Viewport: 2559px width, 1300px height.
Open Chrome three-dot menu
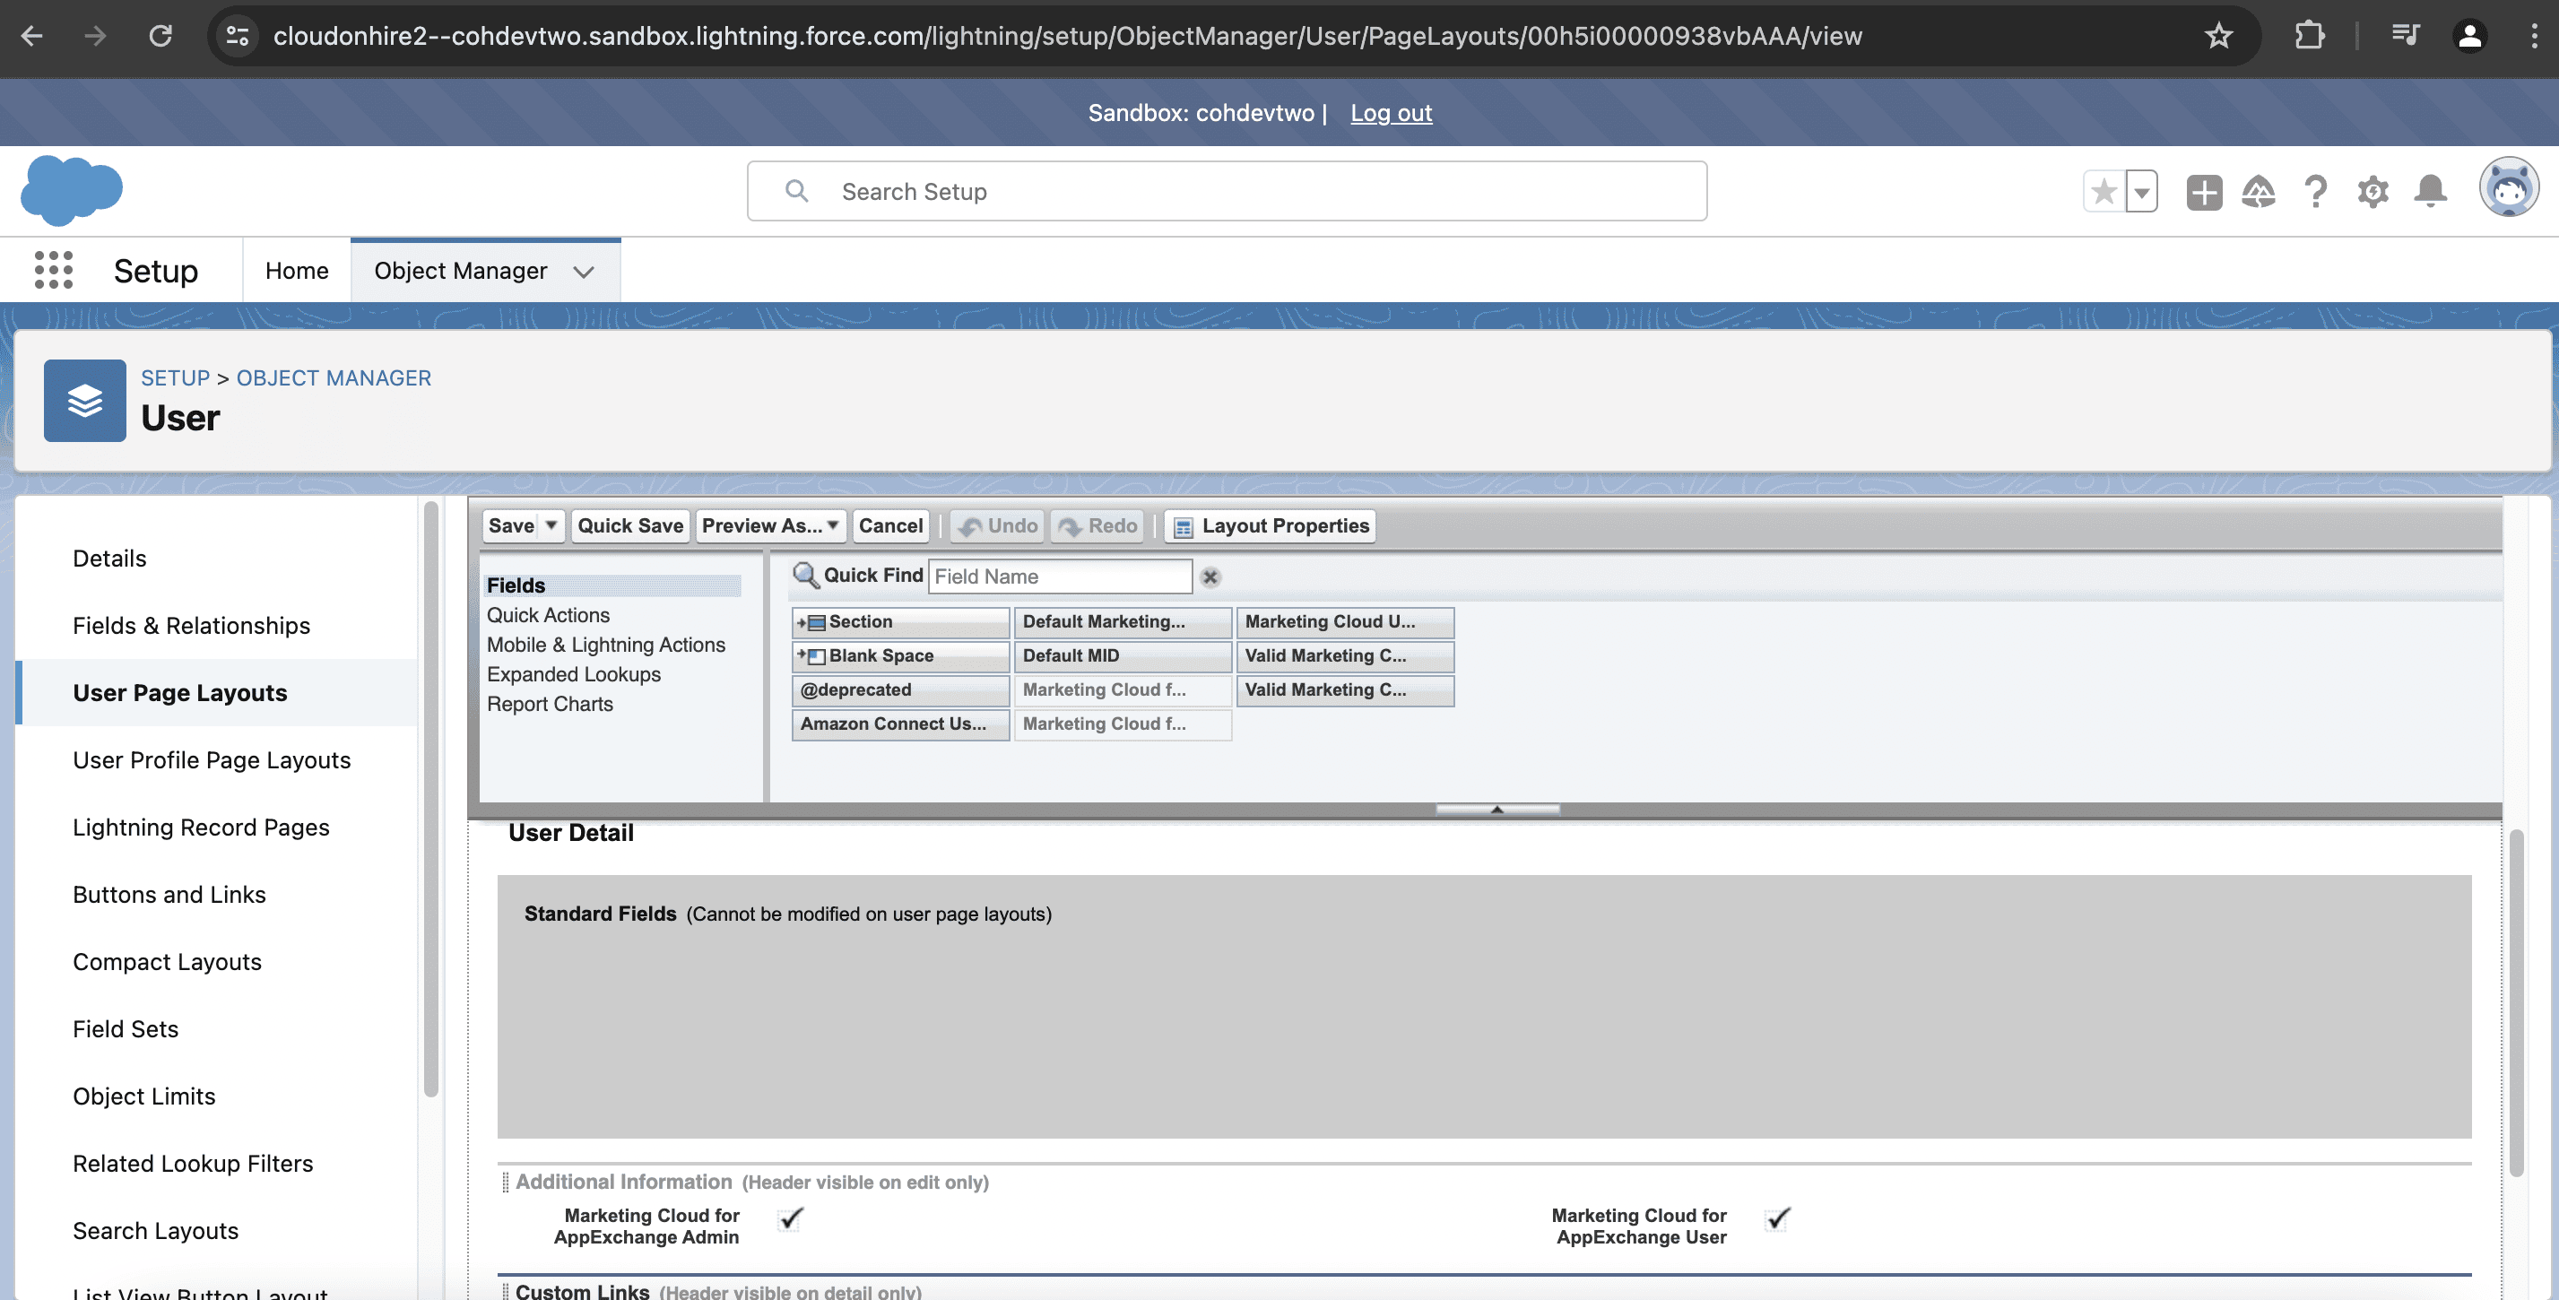tap(2533, 36)
